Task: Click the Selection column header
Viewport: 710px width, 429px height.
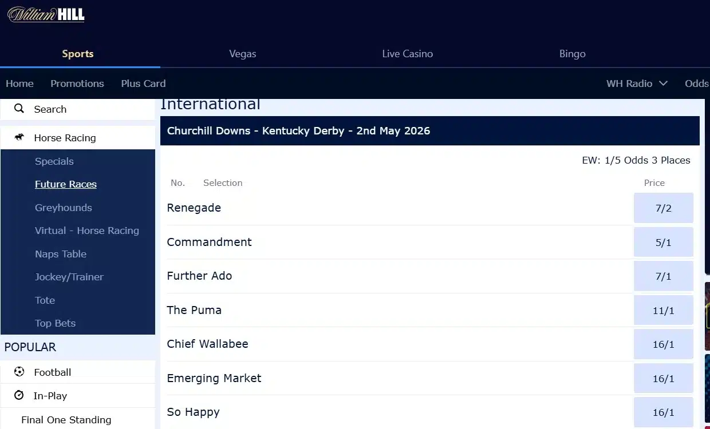Action: coord(223,183)
